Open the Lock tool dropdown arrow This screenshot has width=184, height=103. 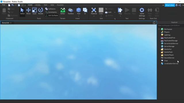pyautogui.click(x=115, y=12)
